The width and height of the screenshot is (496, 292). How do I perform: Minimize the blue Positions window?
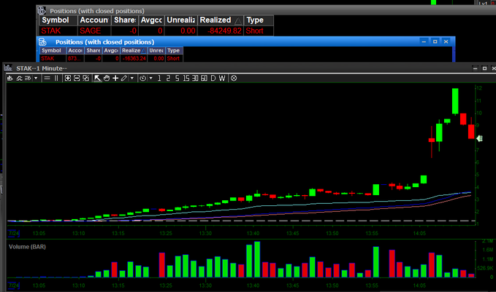[424, 42]
